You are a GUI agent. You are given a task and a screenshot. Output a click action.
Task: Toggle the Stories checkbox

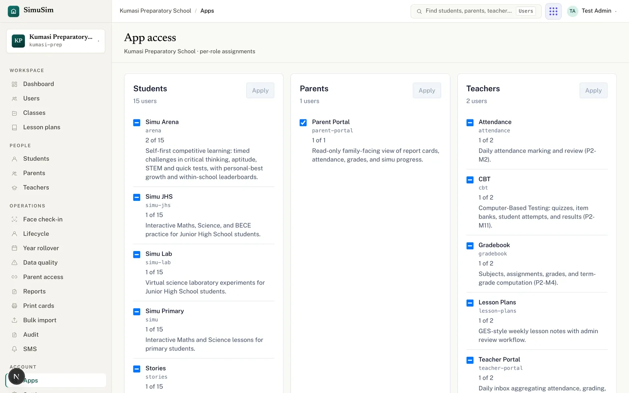[x=137, y=369]
